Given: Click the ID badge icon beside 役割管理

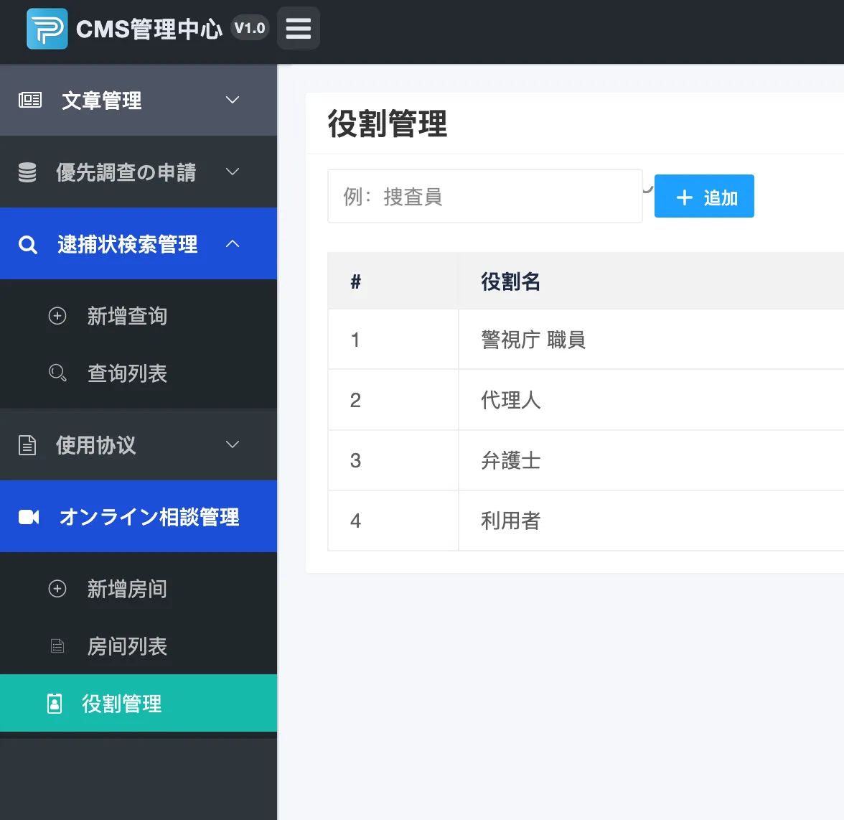Looking at the screenshot, I should 55,703.
